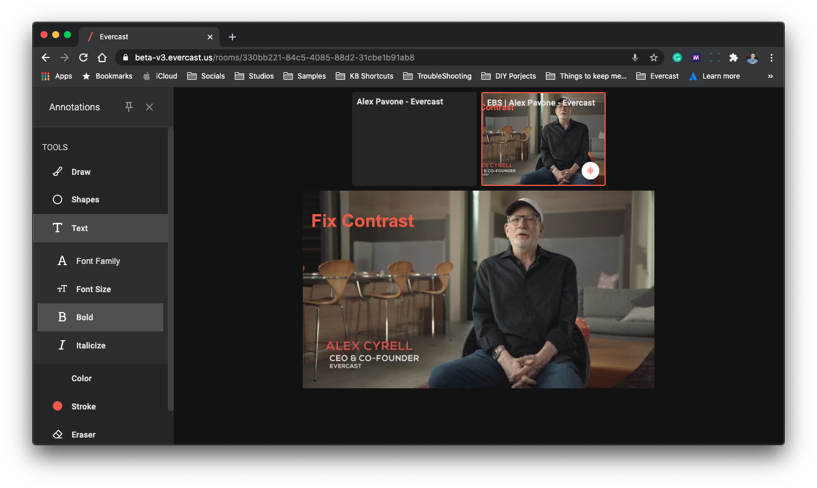
Task: Expand the Evercast bookmark folder
Action: [657, 76]
